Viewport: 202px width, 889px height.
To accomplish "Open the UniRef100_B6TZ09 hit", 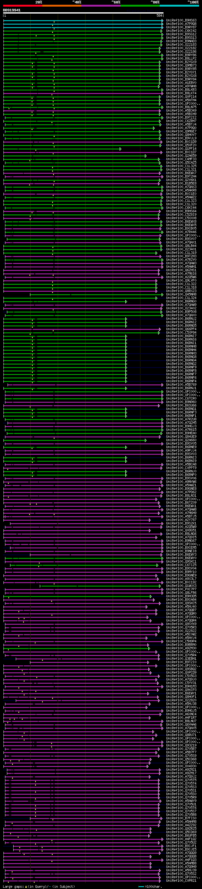I will point(181,502).
